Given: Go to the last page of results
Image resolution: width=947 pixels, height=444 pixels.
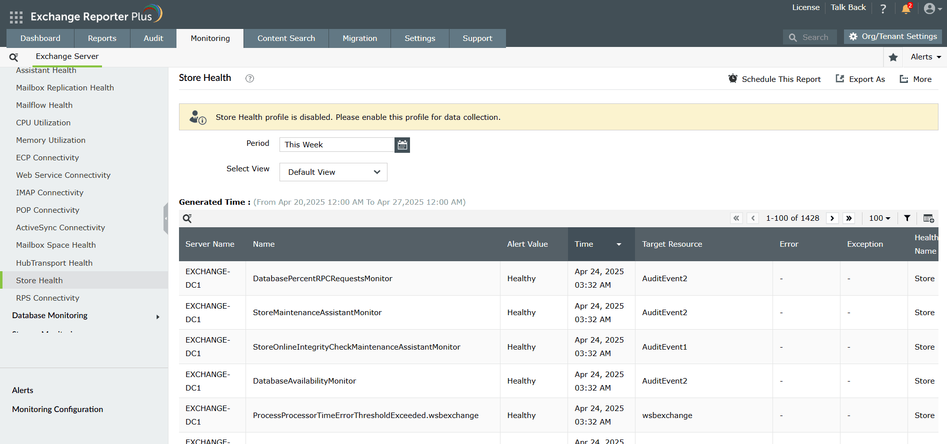Looking at the screenshot, I should (x=848, y=218).
